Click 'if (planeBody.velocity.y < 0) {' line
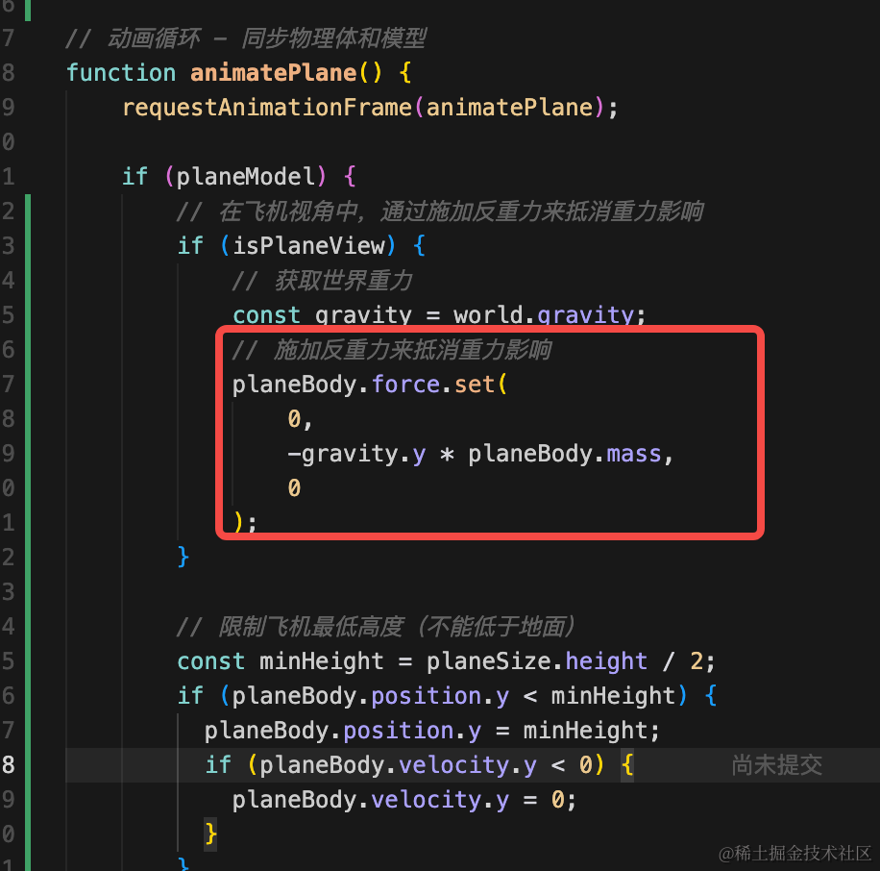 (x=419, y=765)
